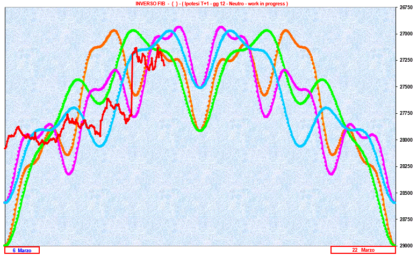Select the '6 Marzo' start date box
This screenshot has height=256, width=417.
click(22, 250)
